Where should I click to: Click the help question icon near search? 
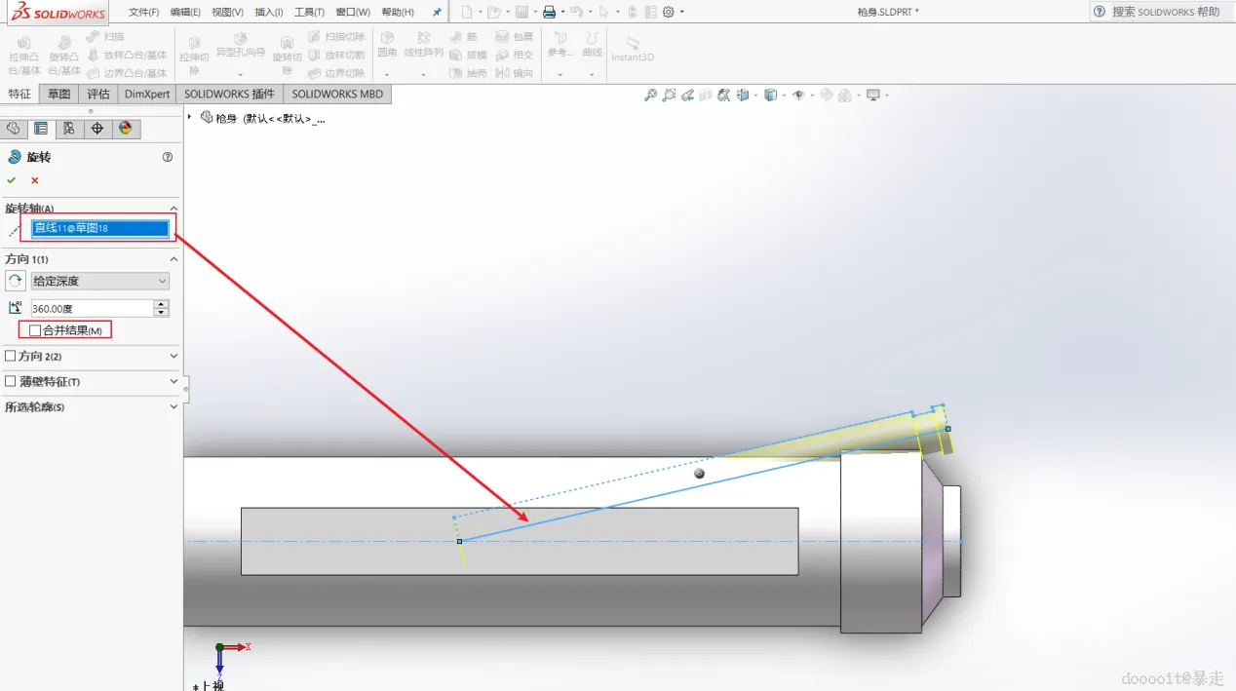coord(1100,12)
